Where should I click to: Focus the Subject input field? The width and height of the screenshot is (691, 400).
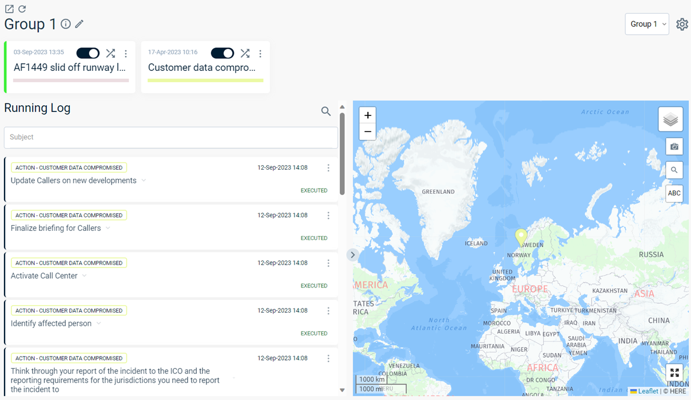click(x=171, y=137)
